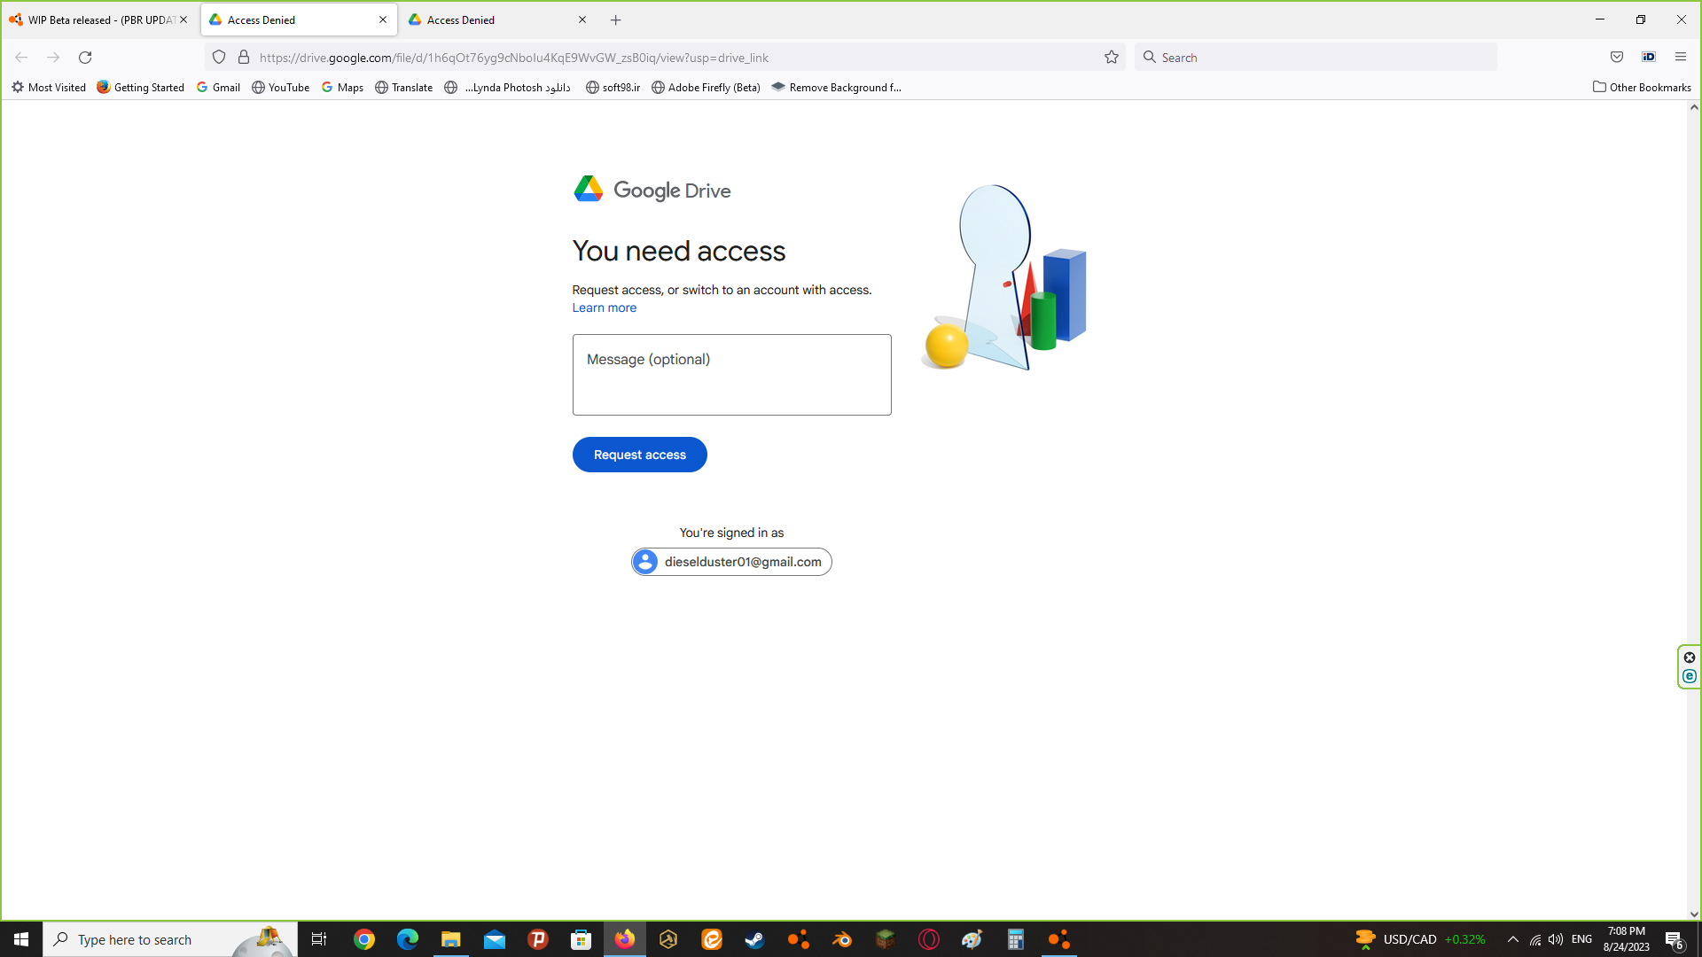Expand the Other Bookmarks folder
This screenshot has height=957, width=1702.
coord(1642,87)
